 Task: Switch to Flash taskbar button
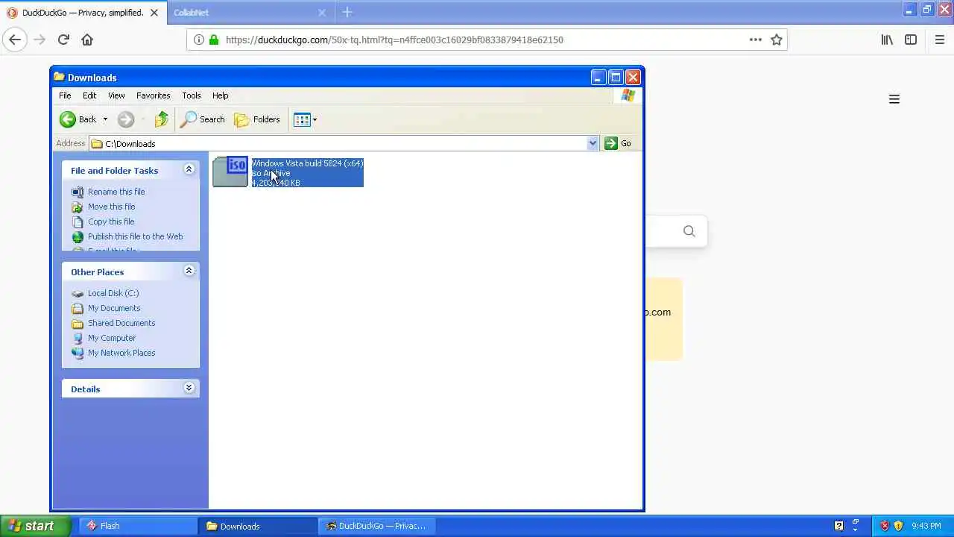[137, 526]
